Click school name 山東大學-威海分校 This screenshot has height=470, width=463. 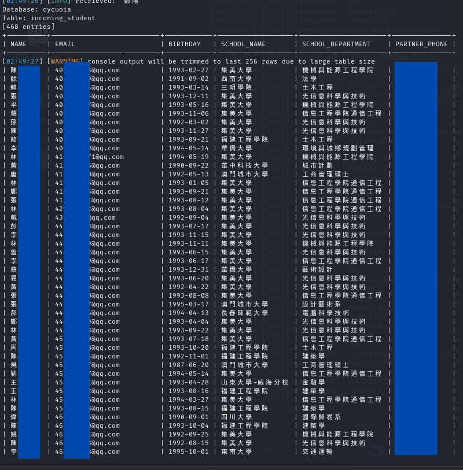[255, 383]
